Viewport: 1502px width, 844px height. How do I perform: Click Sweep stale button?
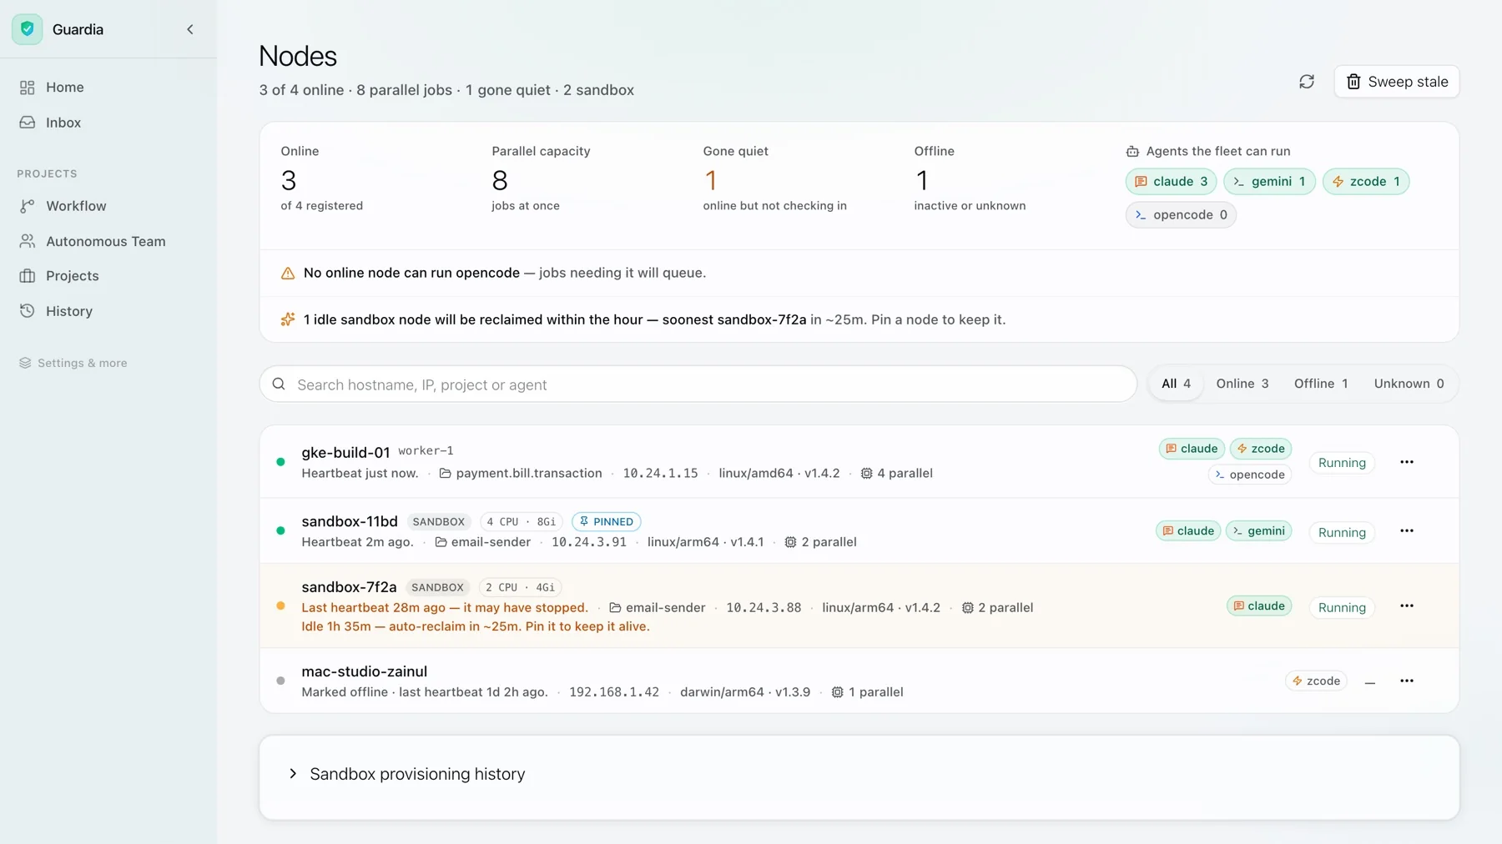[x=1396, y=82]
